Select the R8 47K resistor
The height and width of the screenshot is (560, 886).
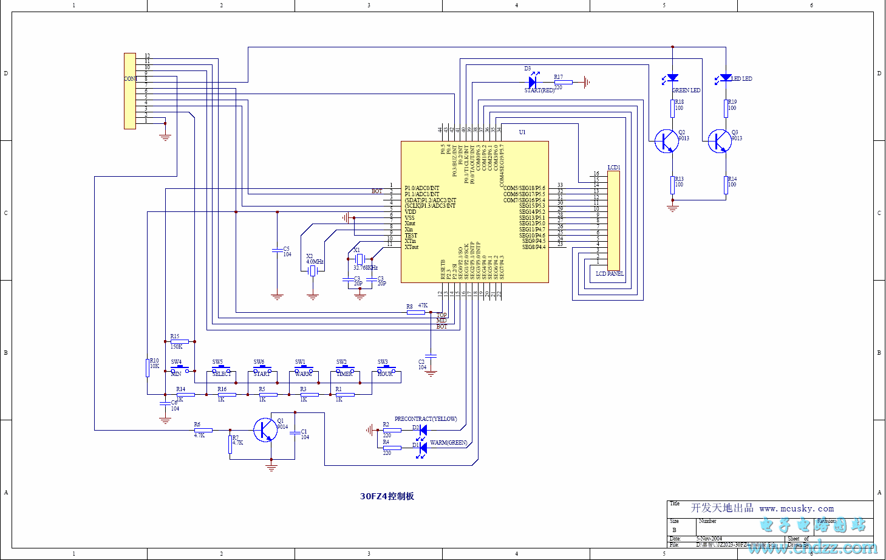click(416, 313)
